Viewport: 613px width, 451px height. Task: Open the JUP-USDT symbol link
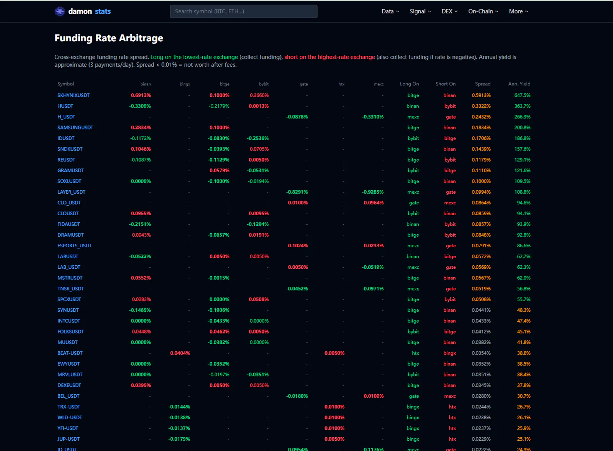69,438
